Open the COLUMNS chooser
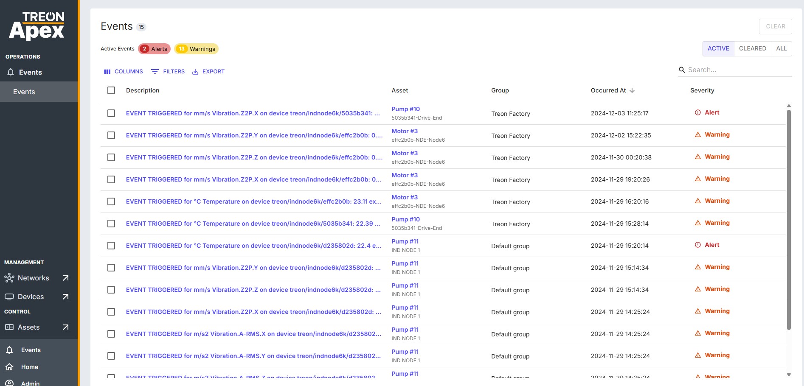804x386 pixels. [x=124, y=72]
